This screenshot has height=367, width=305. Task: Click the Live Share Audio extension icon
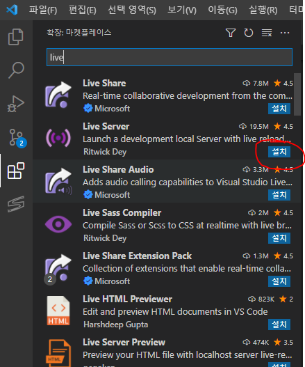(58, 181)
